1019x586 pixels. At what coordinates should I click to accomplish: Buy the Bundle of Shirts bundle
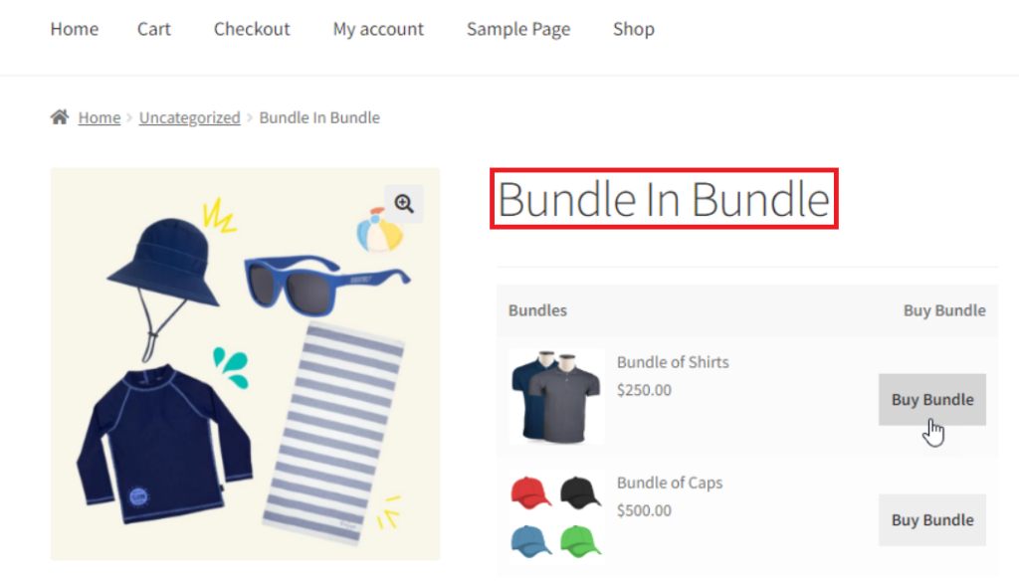point(931,399)
